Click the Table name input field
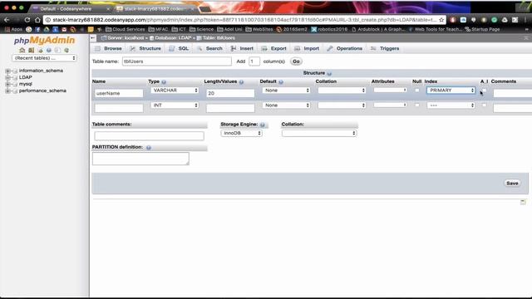The image size is (532, 299). 177,61
